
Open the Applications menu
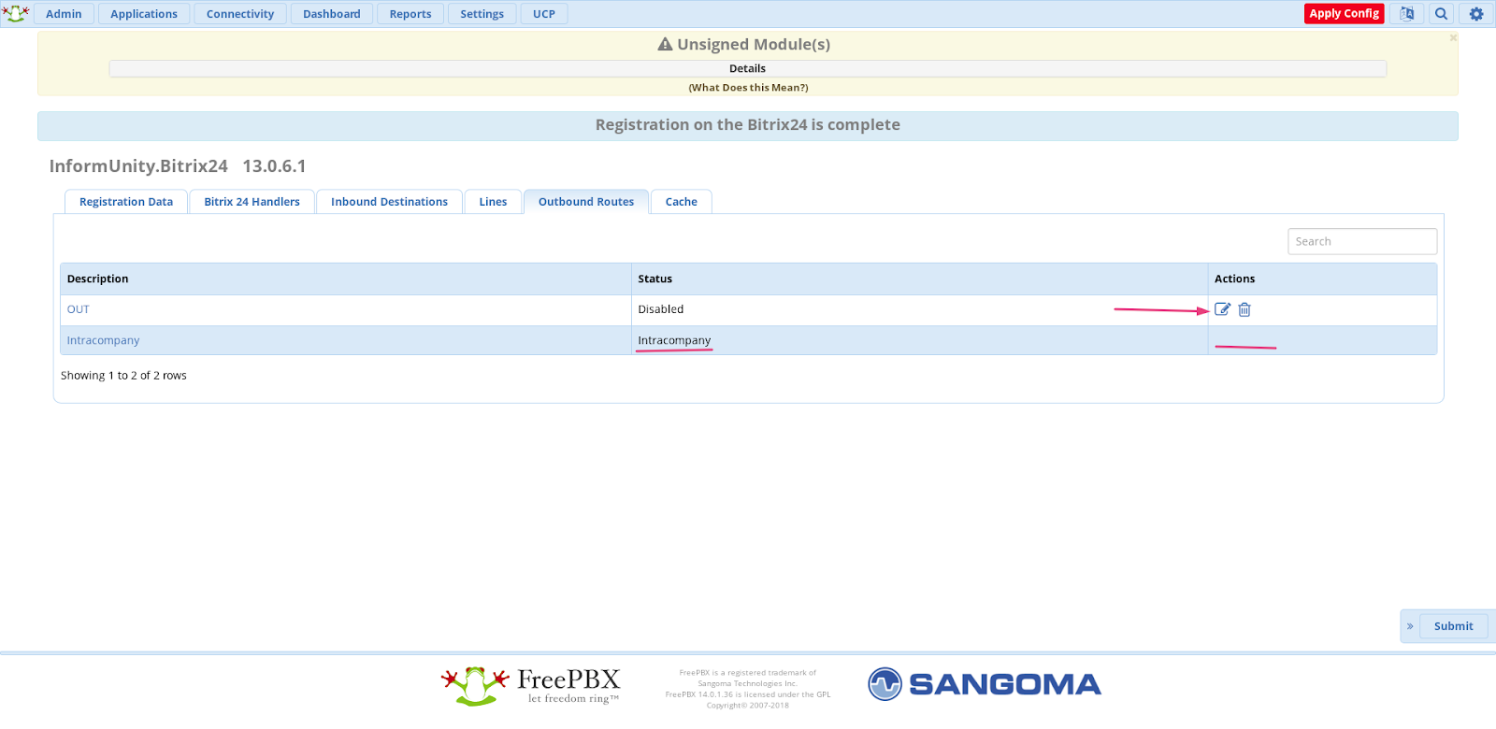click(x=144, y=14)
